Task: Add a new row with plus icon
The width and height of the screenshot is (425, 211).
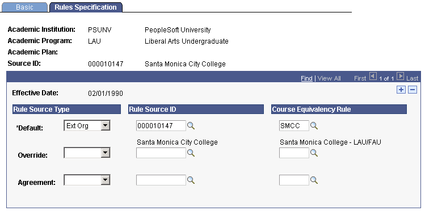Action: 401,90
